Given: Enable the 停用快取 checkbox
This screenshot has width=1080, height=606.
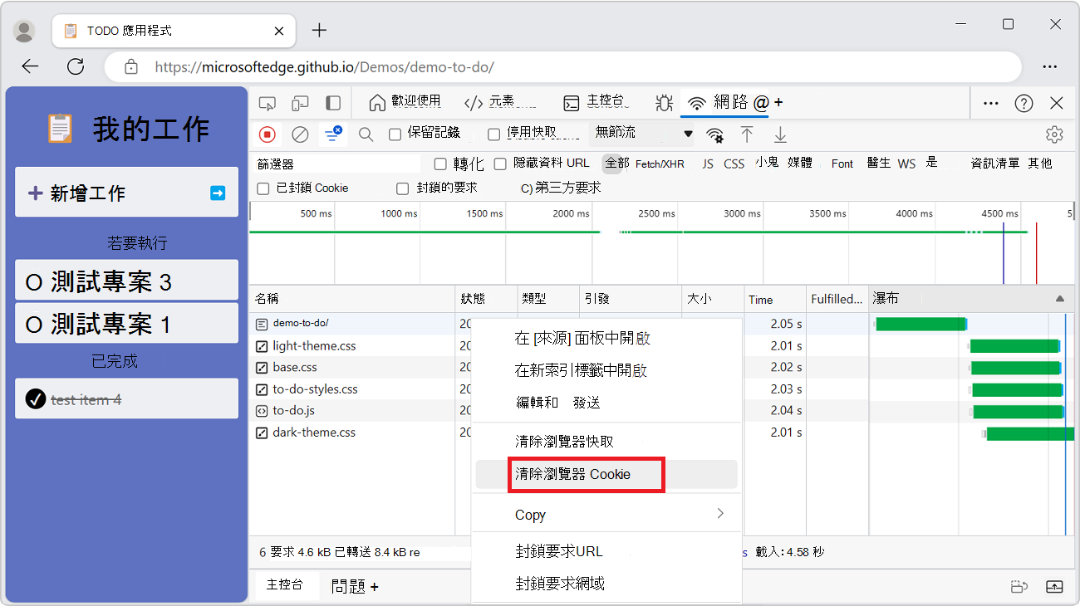Looking at the screenshot, I should point(493,134).
